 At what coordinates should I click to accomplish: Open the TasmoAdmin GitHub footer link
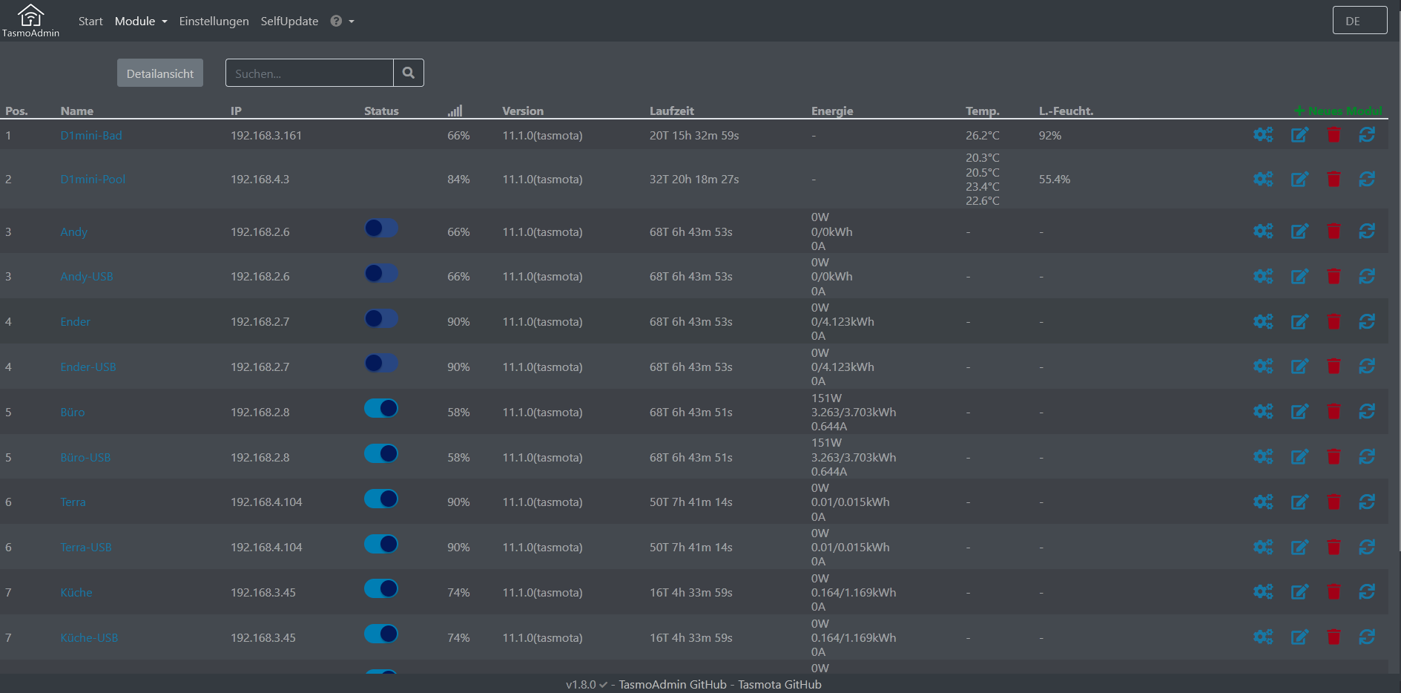coord(673,684)
